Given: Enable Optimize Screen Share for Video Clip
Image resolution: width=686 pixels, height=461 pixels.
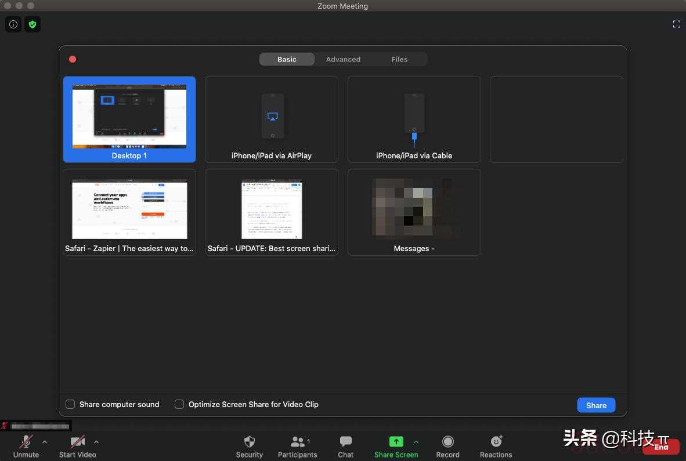Looking at the screenshot, I should point(179,404).
